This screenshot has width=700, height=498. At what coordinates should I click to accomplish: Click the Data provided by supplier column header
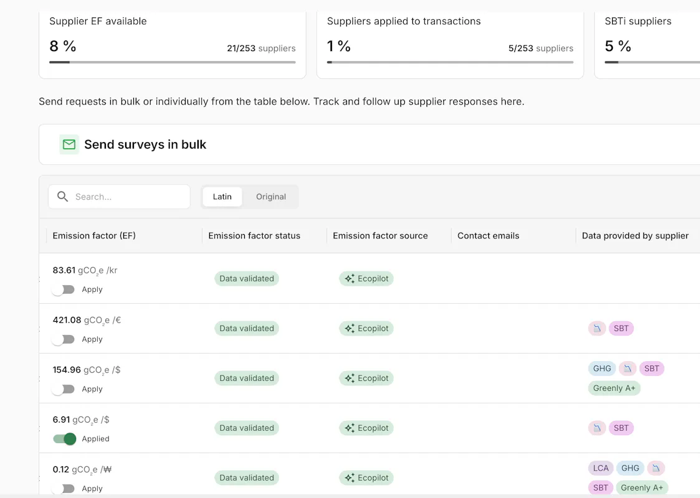click(x=635, y=235)
